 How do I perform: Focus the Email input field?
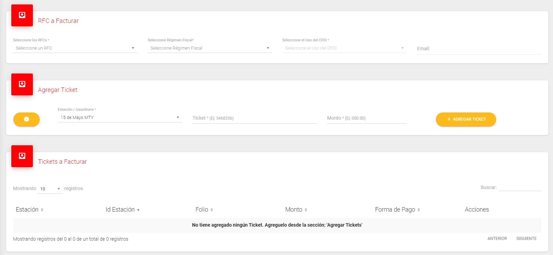(x=486, y=49)
